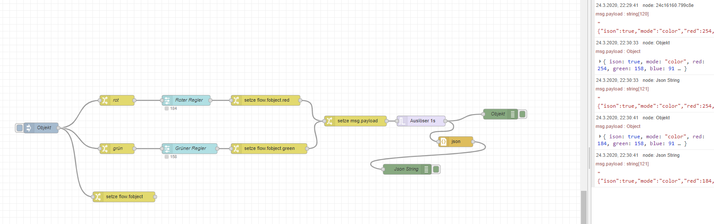
Task: Click the 'node: Objekt' link at 22:30:33
Action: [656, 43]
